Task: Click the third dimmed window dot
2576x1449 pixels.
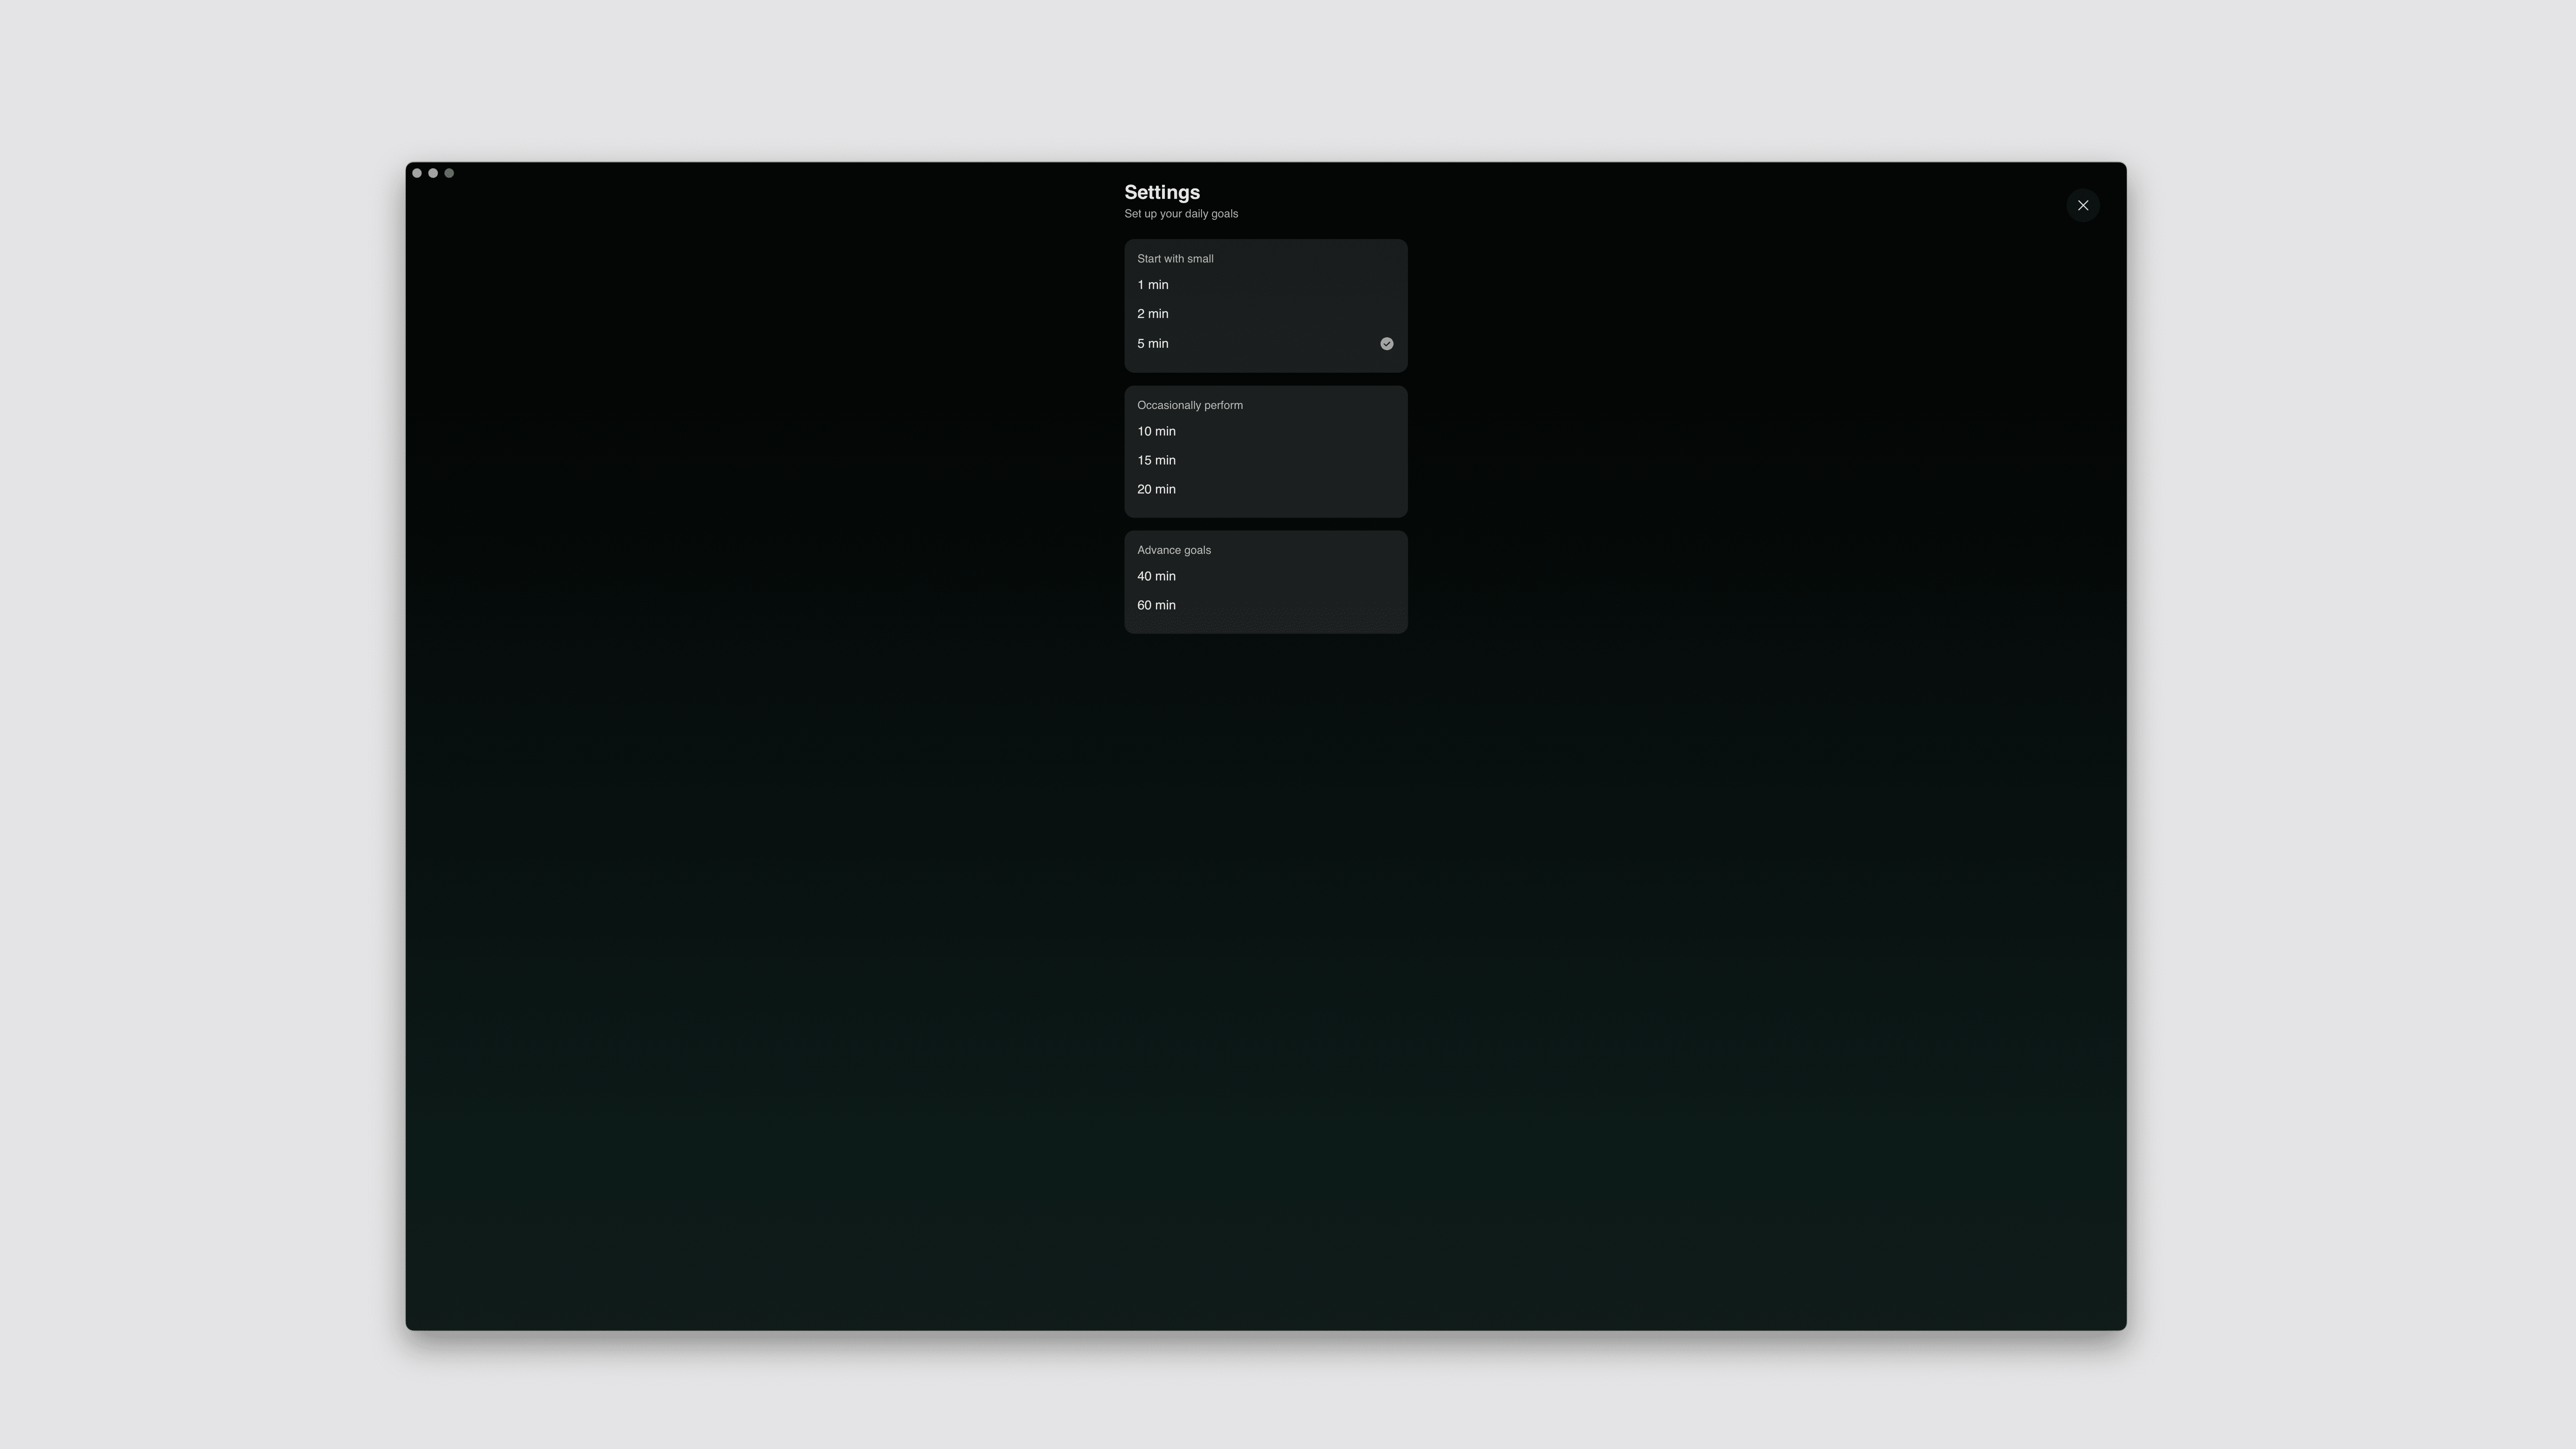Action: tap(449, 173)
